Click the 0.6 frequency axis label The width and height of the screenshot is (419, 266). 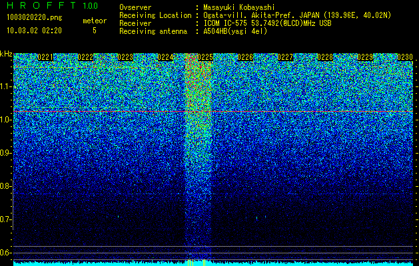pos(5,253)
